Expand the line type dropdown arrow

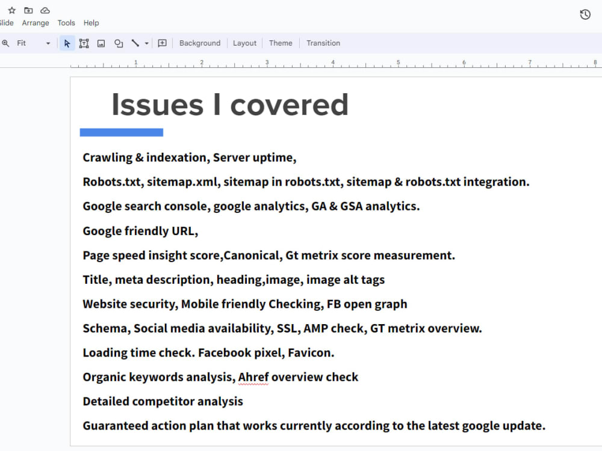point(147,43)
